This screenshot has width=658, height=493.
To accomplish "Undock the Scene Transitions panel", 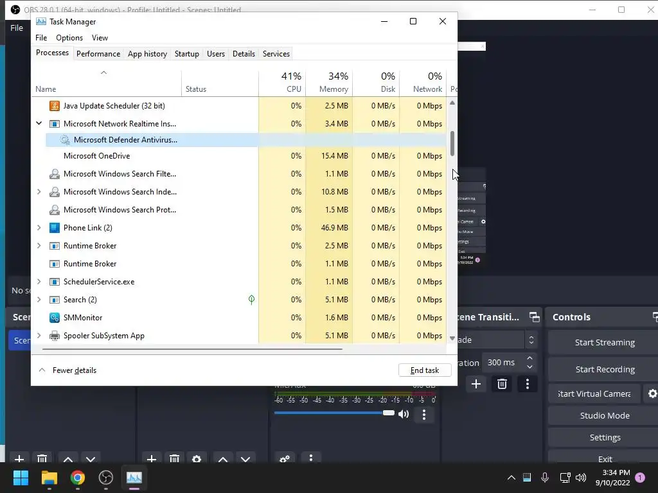I will (x=534, y=317).
